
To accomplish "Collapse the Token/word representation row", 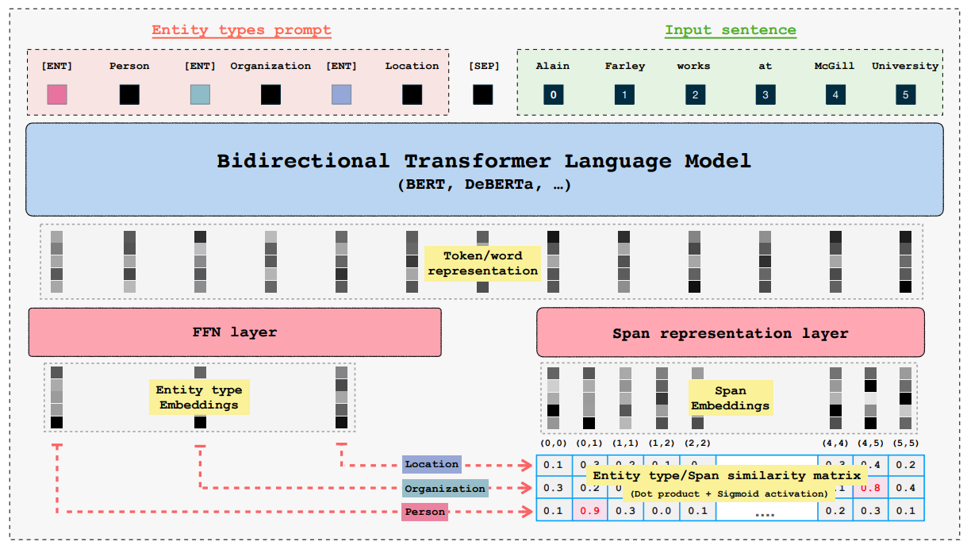I will 483,263.
